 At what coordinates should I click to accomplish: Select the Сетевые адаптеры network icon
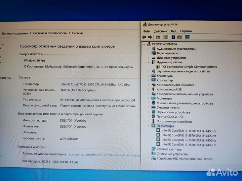[153, 149]
